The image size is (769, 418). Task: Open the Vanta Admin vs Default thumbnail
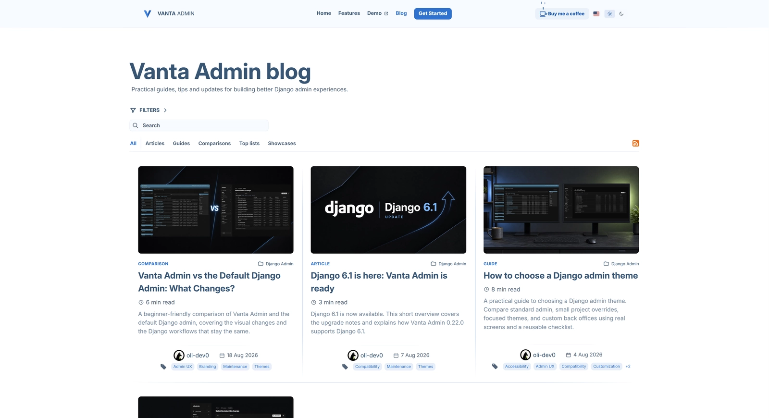216,210
